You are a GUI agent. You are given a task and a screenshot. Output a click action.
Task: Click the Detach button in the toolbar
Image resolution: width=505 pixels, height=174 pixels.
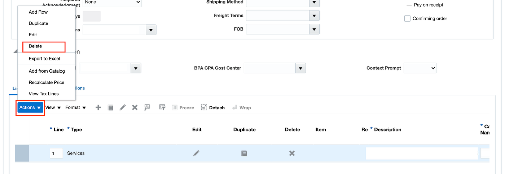[213, 107]
